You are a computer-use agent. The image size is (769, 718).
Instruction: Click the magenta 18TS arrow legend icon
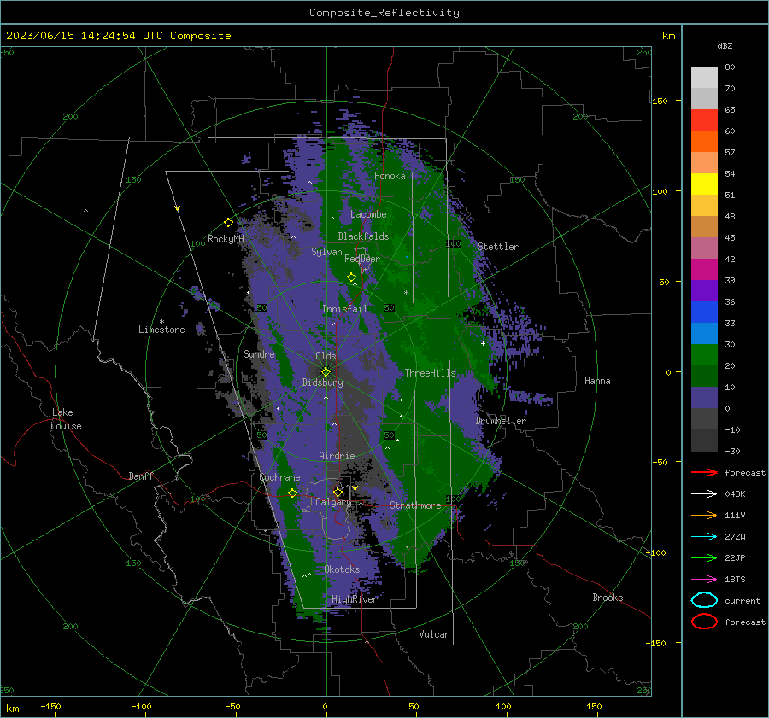pyautogui.click(x=704, y=580)
